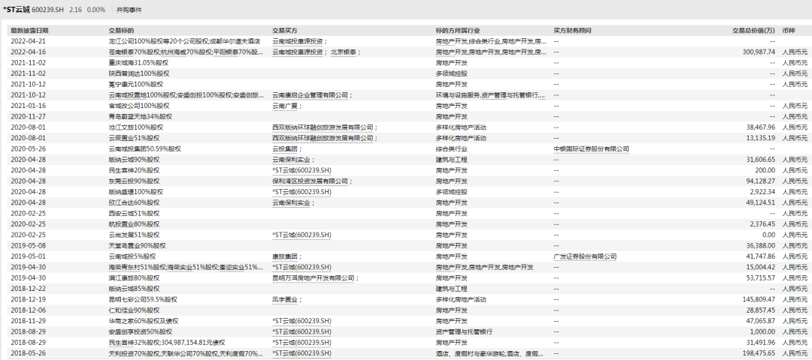The height and width of the screenshot is (360, 812).
Task: Open the 云南广夏 buyer link
Action: 286,106
